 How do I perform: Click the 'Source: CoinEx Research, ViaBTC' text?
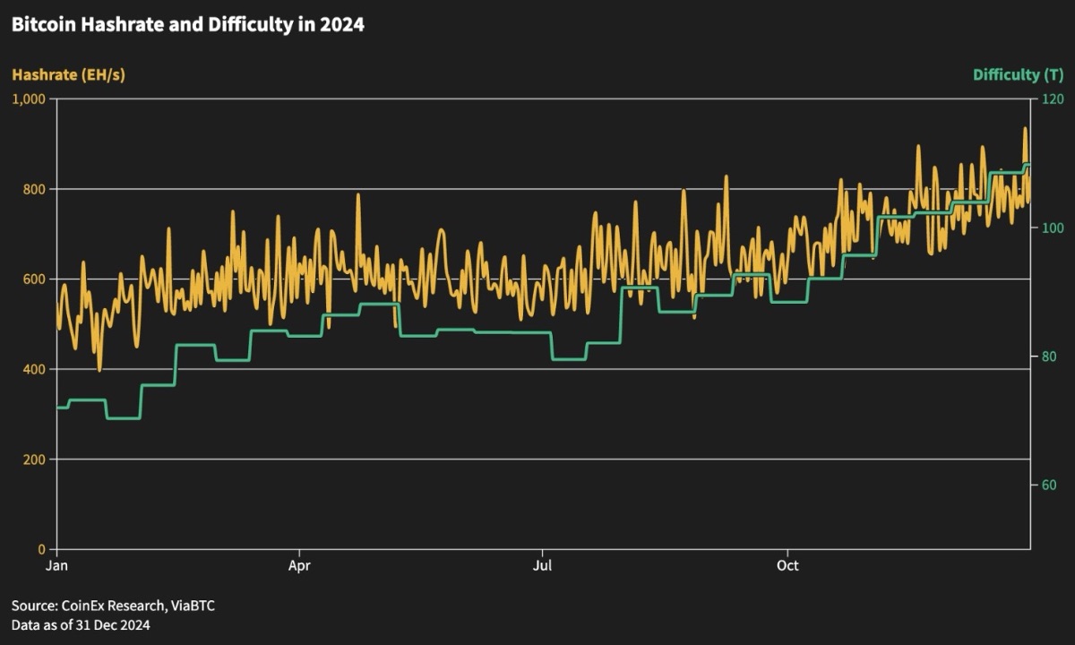pyautogui.click(x=113, y=606)
